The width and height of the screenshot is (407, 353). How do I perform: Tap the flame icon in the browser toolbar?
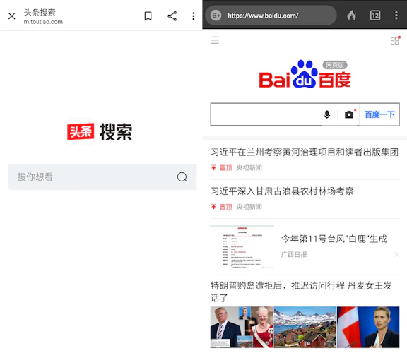351,16
